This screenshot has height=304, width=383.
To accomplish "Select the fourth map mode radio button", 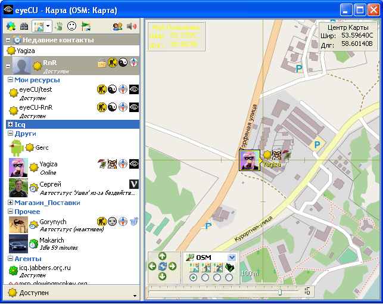I will (229, 278).
